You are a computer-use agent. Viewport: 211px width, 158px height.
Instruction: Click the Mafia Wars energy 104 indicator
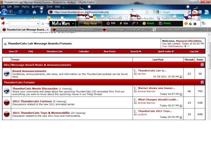(124, 23)
